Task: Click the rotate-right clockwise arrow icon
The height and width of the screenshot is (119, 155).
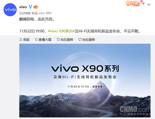Action: coord(80,39)
